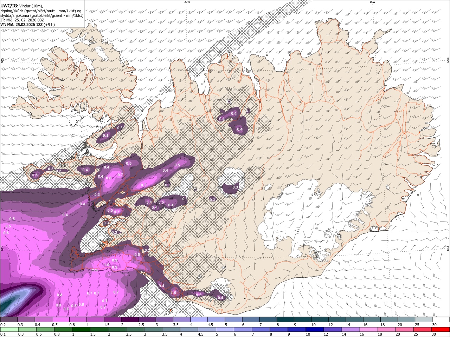The height and width of the screenshot is (337, 450).
Task: Click the upper legend swatch between 0.2 and 0.3
Action: tap(9, 320)
